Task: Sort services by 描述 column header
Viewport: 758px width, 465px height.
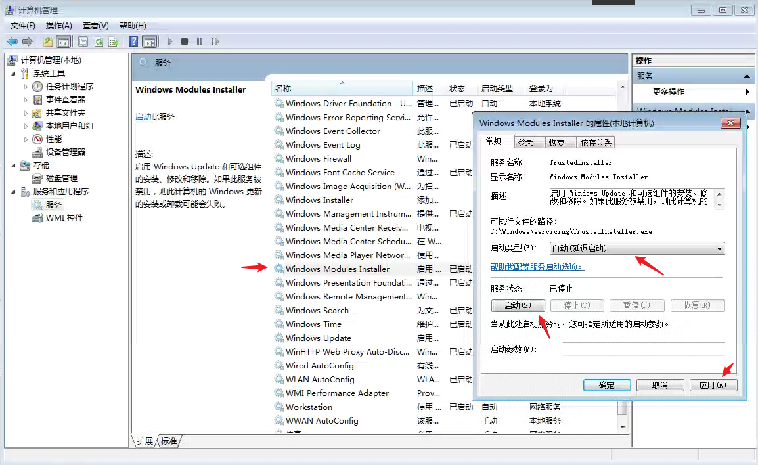Action: pos(429,89)
